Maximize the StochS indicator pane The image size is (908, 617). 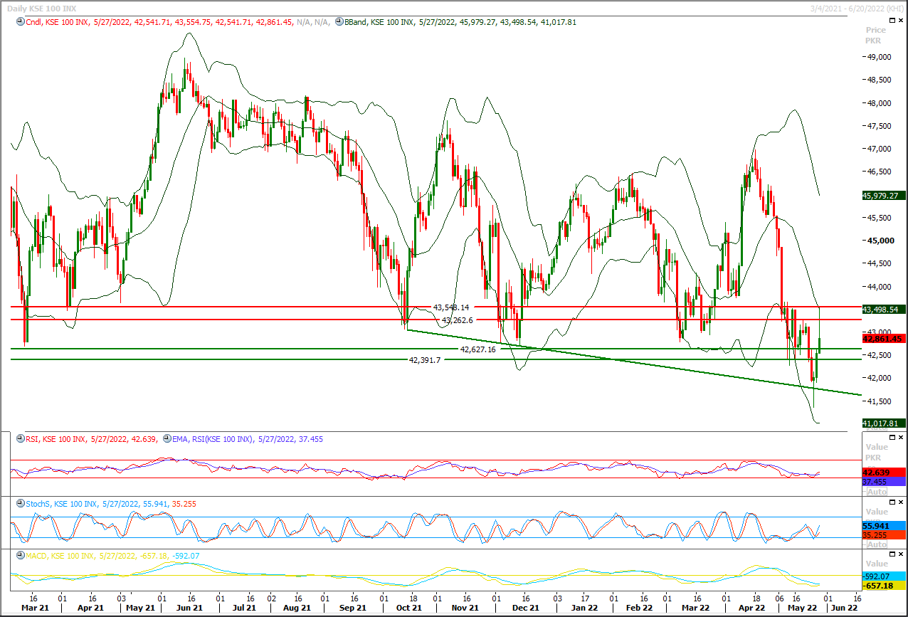click(892, 502)
